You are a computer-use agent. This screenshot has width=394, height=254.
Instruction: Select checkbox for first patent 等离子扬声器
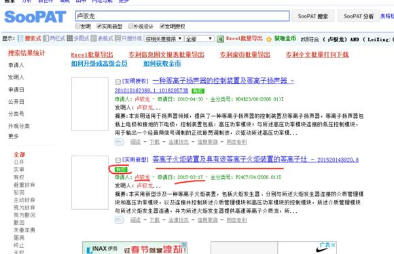[x=118, y=81]
